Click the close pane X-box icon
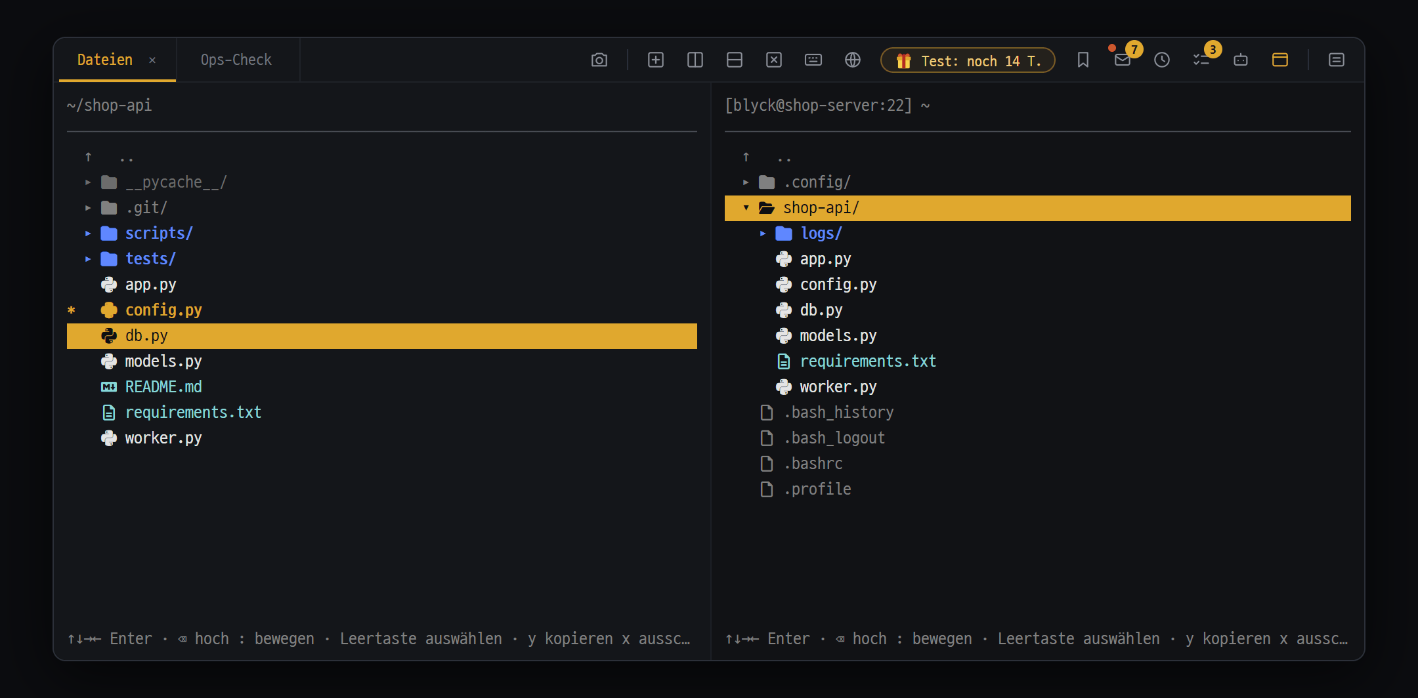The width and height of the screenshot is (1418, 698). click(x=773, y=60)
